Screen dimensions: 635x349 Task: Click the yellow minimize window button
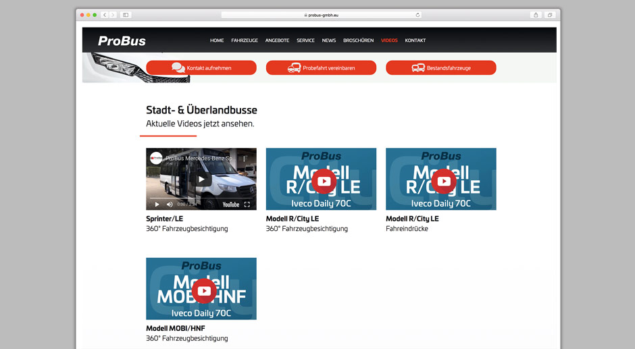pyautogui.click(x=88, y=15)
